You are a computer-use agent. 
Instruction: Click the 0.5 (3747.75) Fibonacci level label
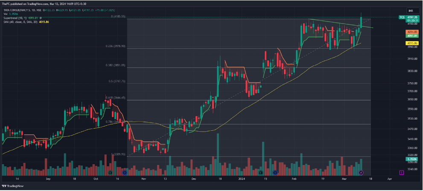point(116,81)
